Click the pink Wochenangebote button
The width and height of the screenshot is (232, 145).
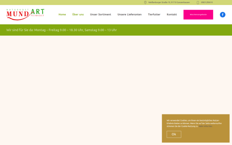[x=198, y=15]
